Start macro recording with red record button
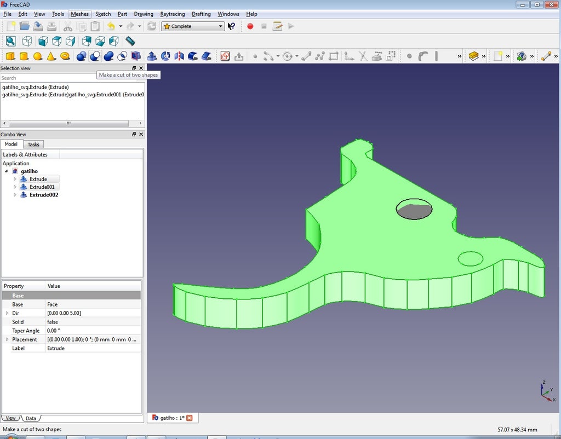 pyautogui.click(x=250, y=26)
